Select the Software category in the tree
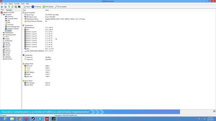Viewport: 216px width, 121px height. (7, 51)
